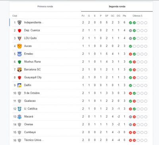Click the Aucas yellow crest icon
Image resolution: width=159 pixels, height=145 pixels.
(x=19, y=46)
